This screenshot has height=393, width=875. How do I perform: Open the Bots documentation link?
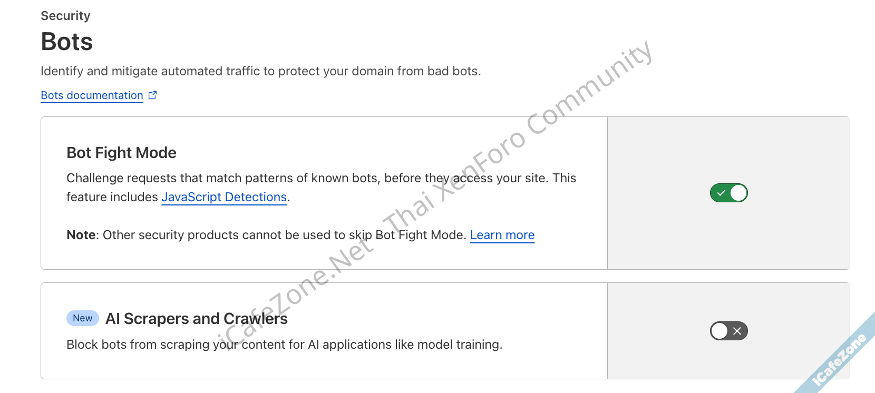click(92, 95)
